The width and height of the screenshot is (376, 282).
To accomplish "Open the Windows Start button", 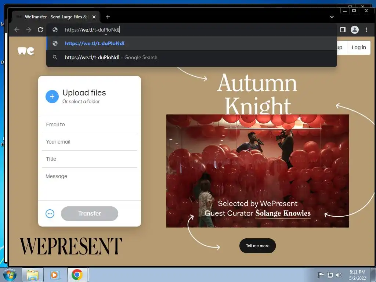I will pos(10,275).
